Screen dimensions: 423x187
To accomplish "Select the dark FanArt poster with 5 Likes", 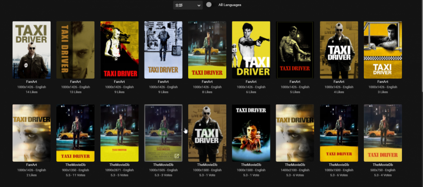I will pos(295,50).
